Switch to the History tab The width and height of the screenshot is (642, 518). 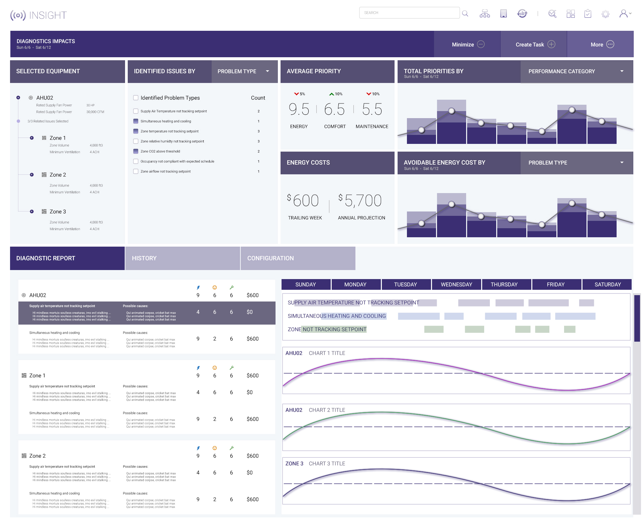(182, 258)
